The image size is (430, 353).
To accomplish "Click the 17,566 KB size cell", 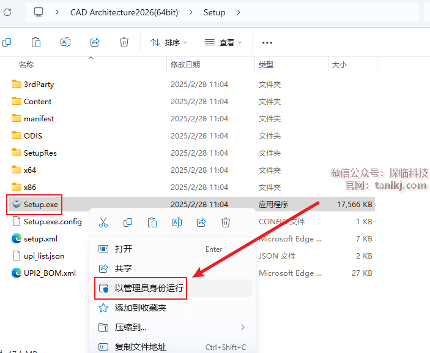I will (x=355, y=204).
